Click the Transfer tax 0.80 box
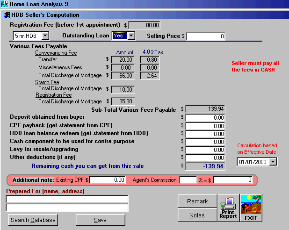Screen dimensions: 289x230 pyautogui.click(x=150, y=60)
